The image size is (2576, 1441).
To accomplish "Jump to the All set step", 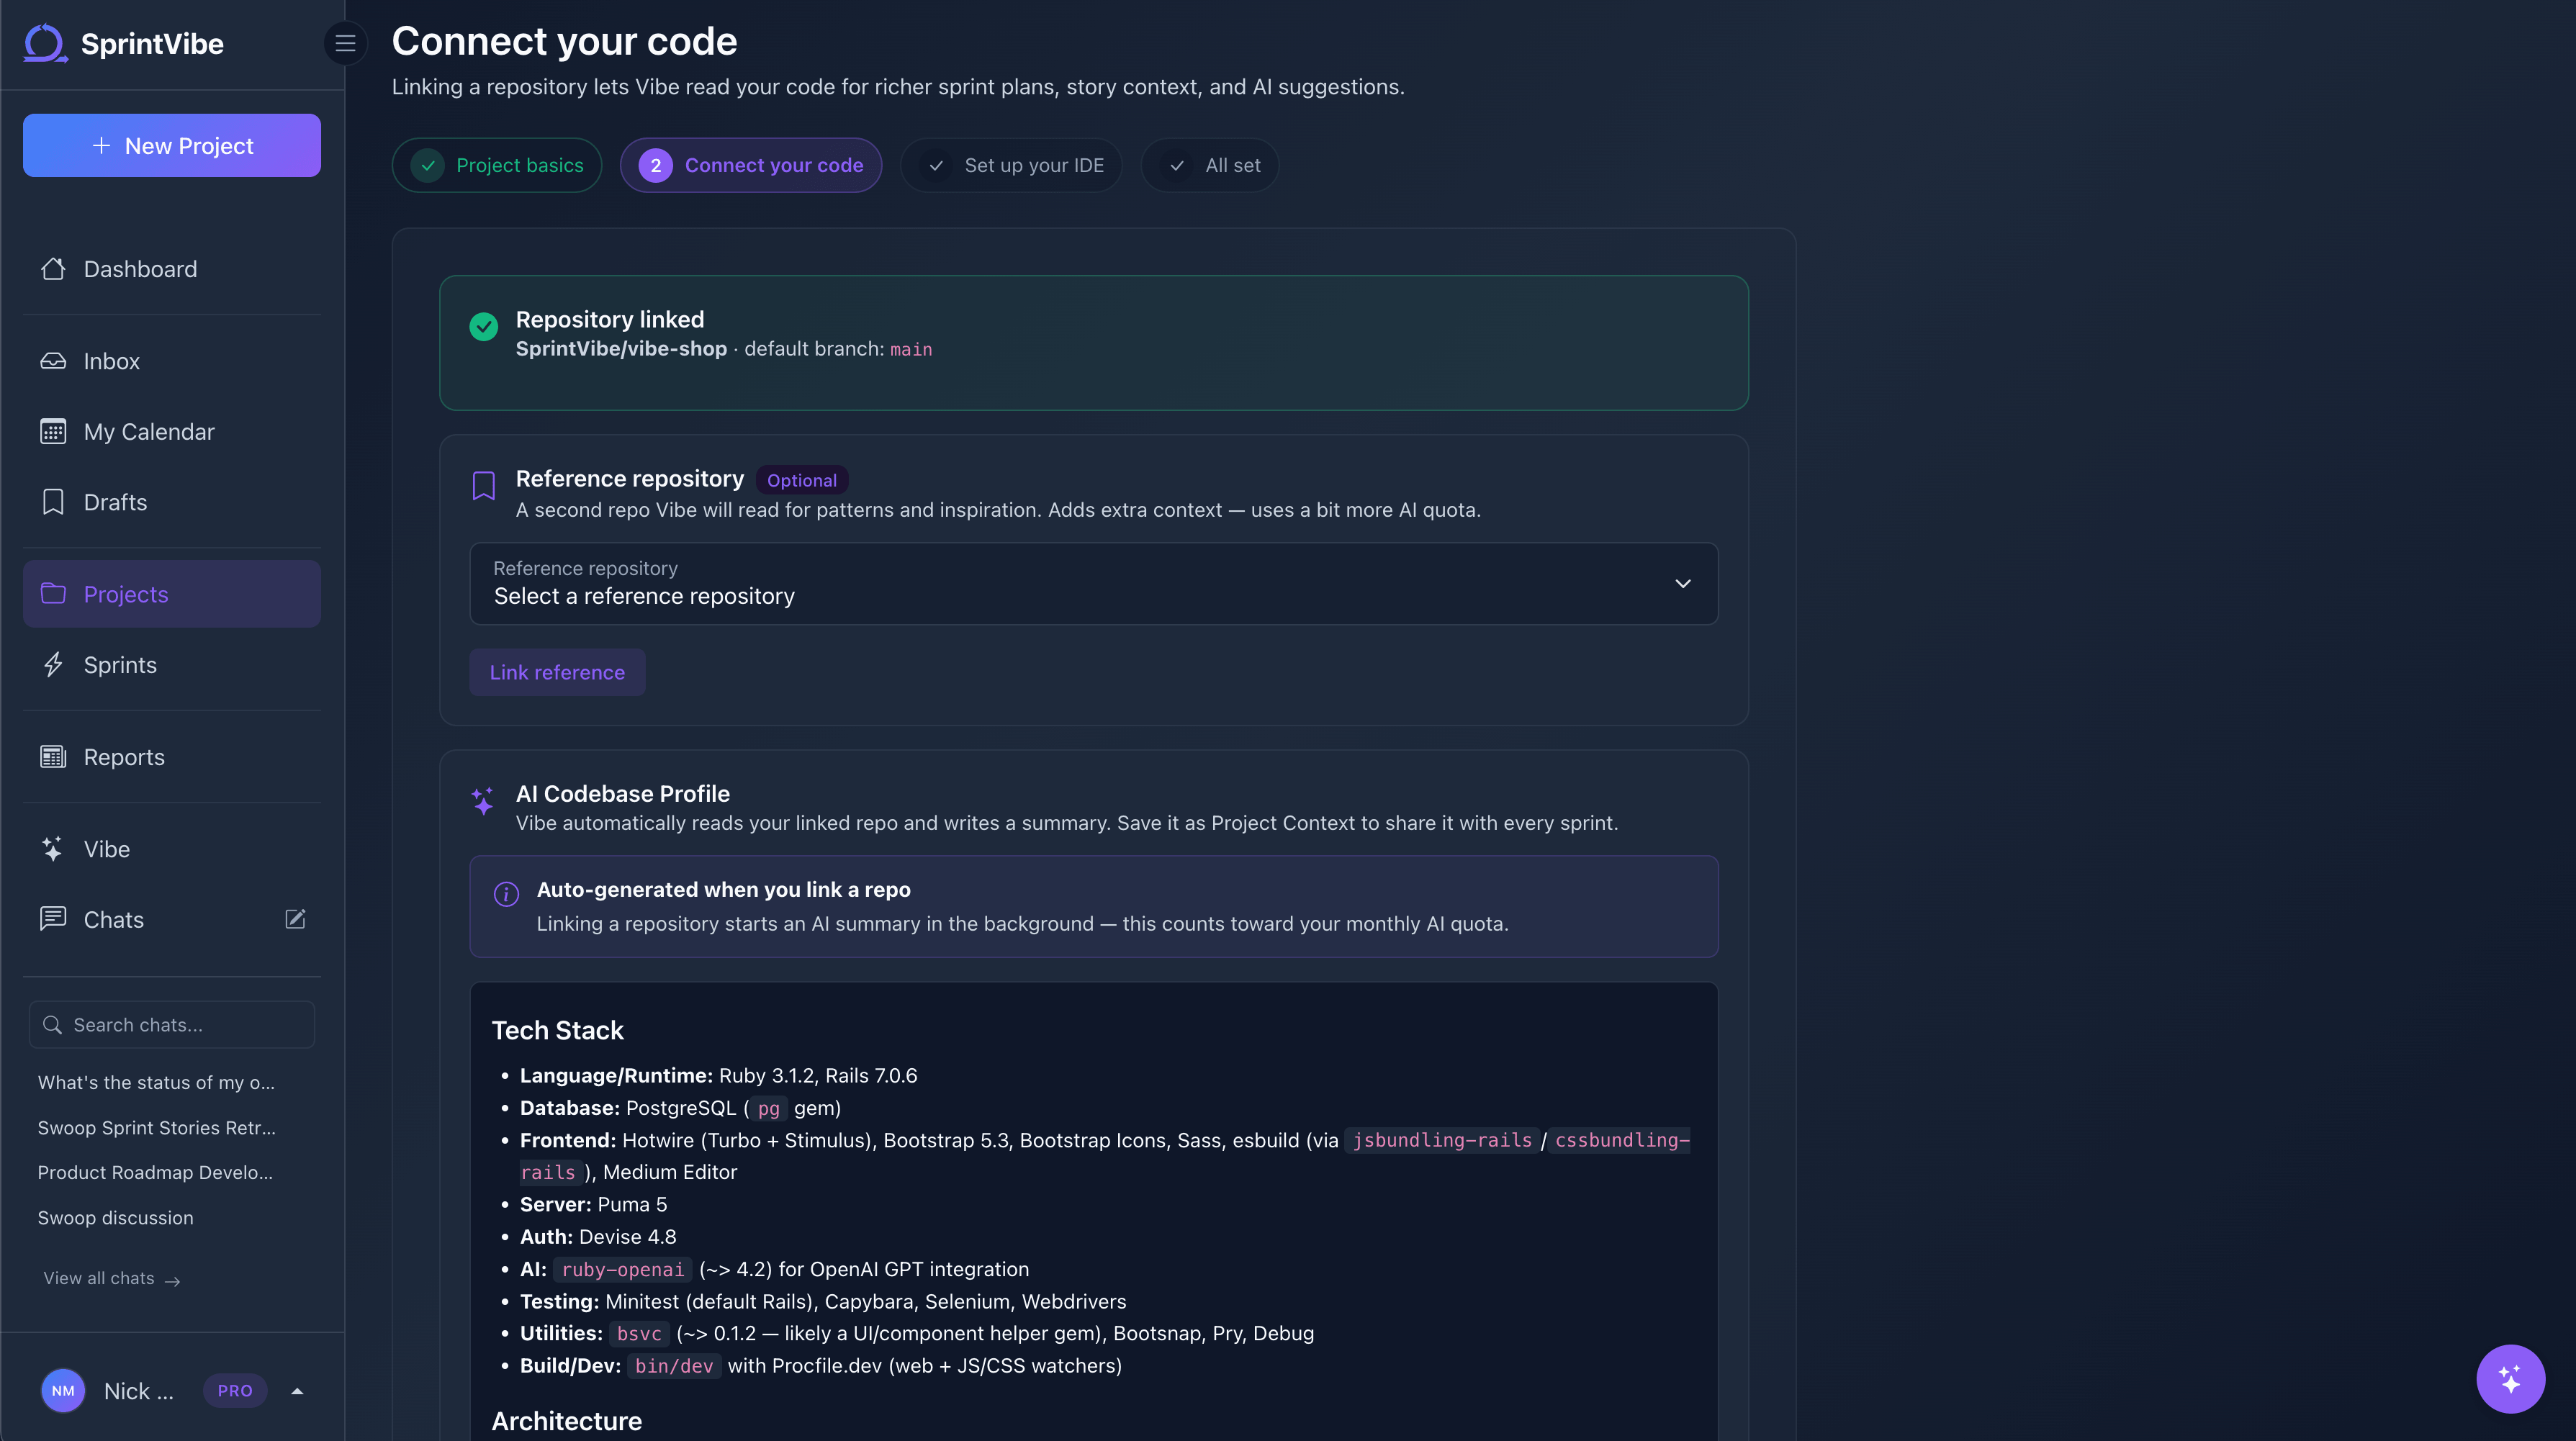I will pyautogui.click(x=1210, y=165).
